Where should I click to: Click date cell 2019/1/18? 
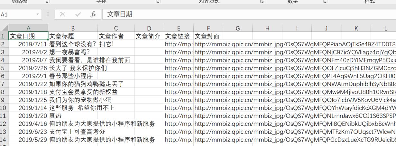[x=28, y=92]
